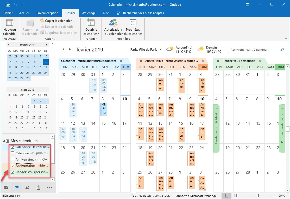Collapse the Mes calendriers group

pos(4,141)
